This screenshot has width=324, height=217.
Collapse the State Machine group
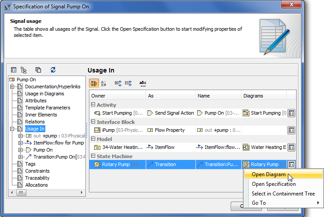[93, 156]
